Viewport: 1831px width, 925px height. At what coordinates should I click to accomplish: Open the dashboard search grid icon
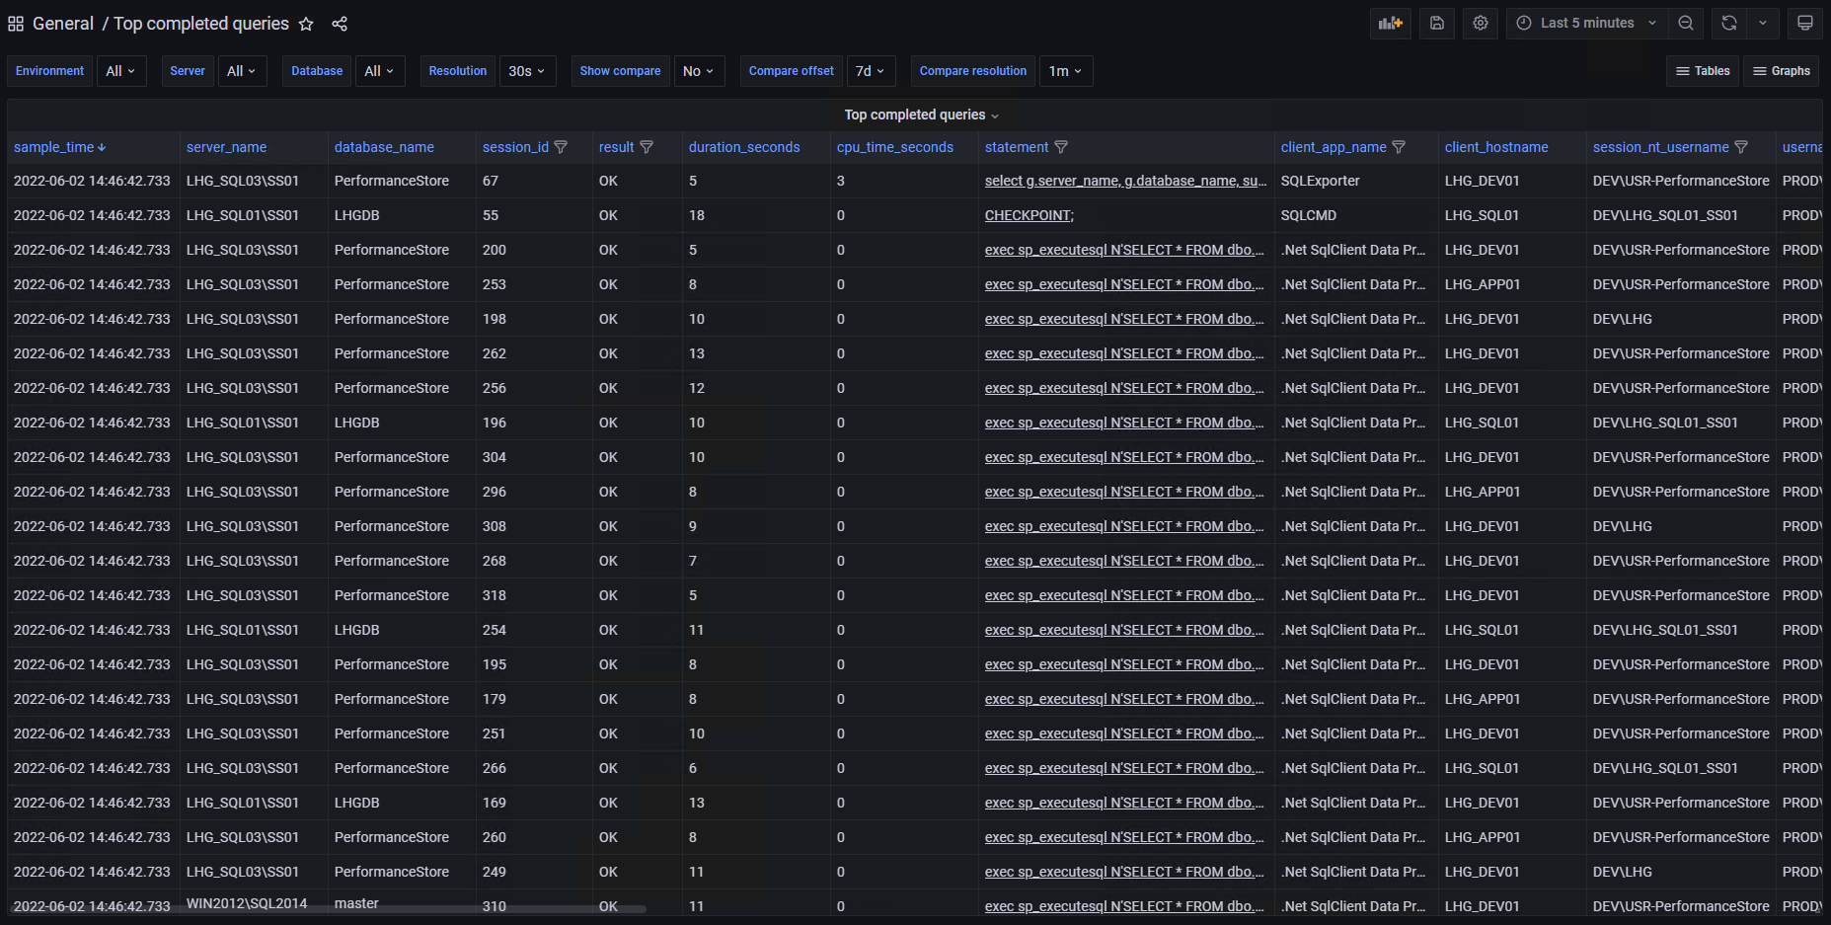16,24
